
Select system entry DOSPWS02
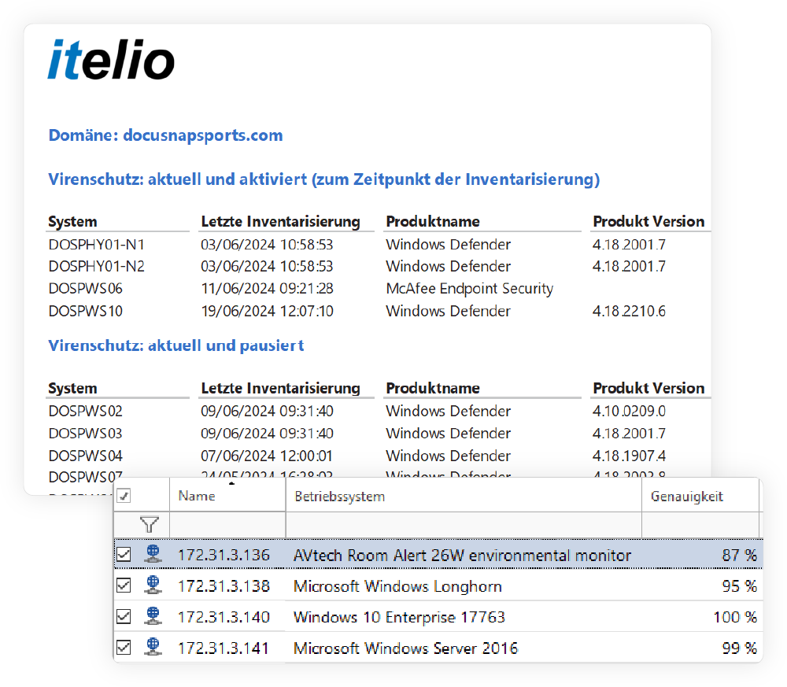[85, 411]
